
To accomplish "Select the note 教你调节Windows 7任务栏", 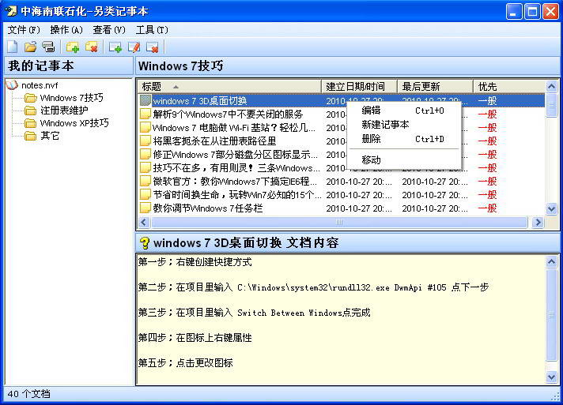I will [207, 208].
